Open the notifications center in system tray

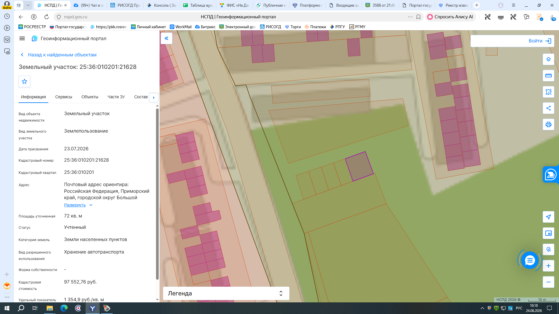coord(549,308)
